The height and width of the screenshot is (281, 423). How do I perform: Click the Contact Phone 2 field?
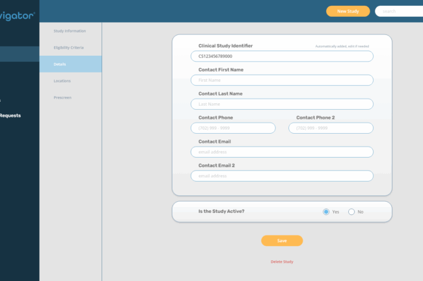331,128
